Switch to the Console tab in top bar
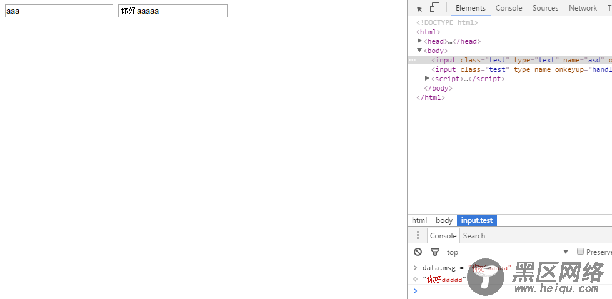612x299 pixels. [x=509, y=7]
